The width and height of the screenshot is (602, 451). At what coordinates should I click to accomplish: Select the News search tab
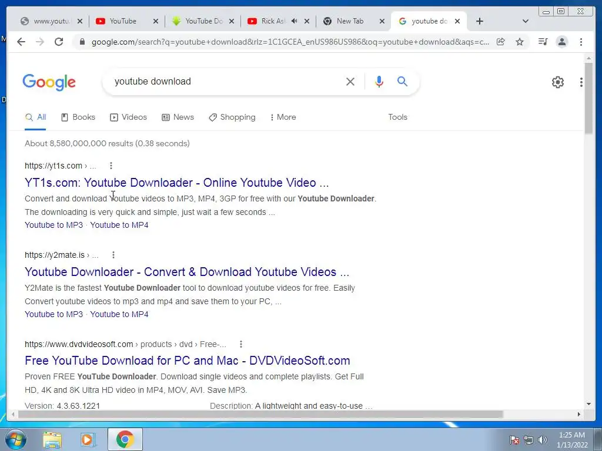click(x=178, y=117)
